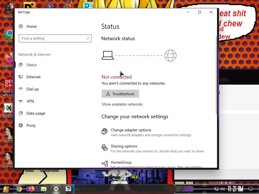Click the Change adapter options icon
The height and width of the screenshot is (194, 259).
104,131
